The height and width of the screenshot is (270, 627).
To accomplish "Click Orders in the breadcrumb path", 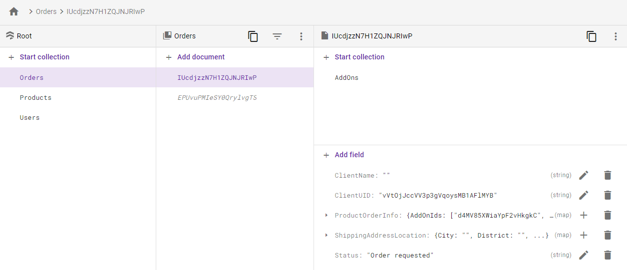I will click(46, 11).
